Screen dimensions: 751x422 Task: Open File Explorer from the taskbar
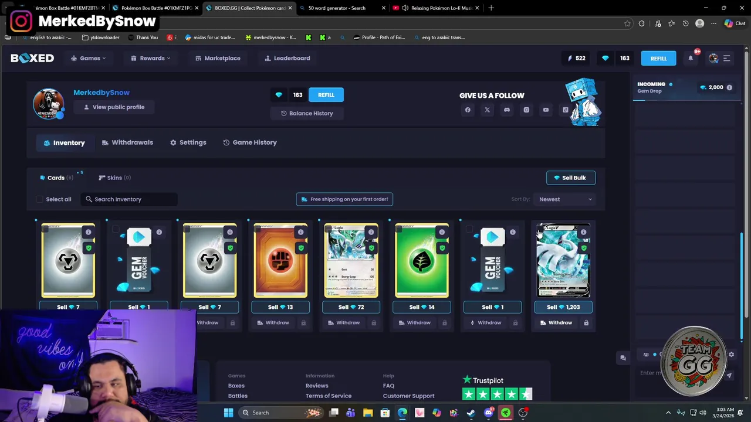point(368,413)
